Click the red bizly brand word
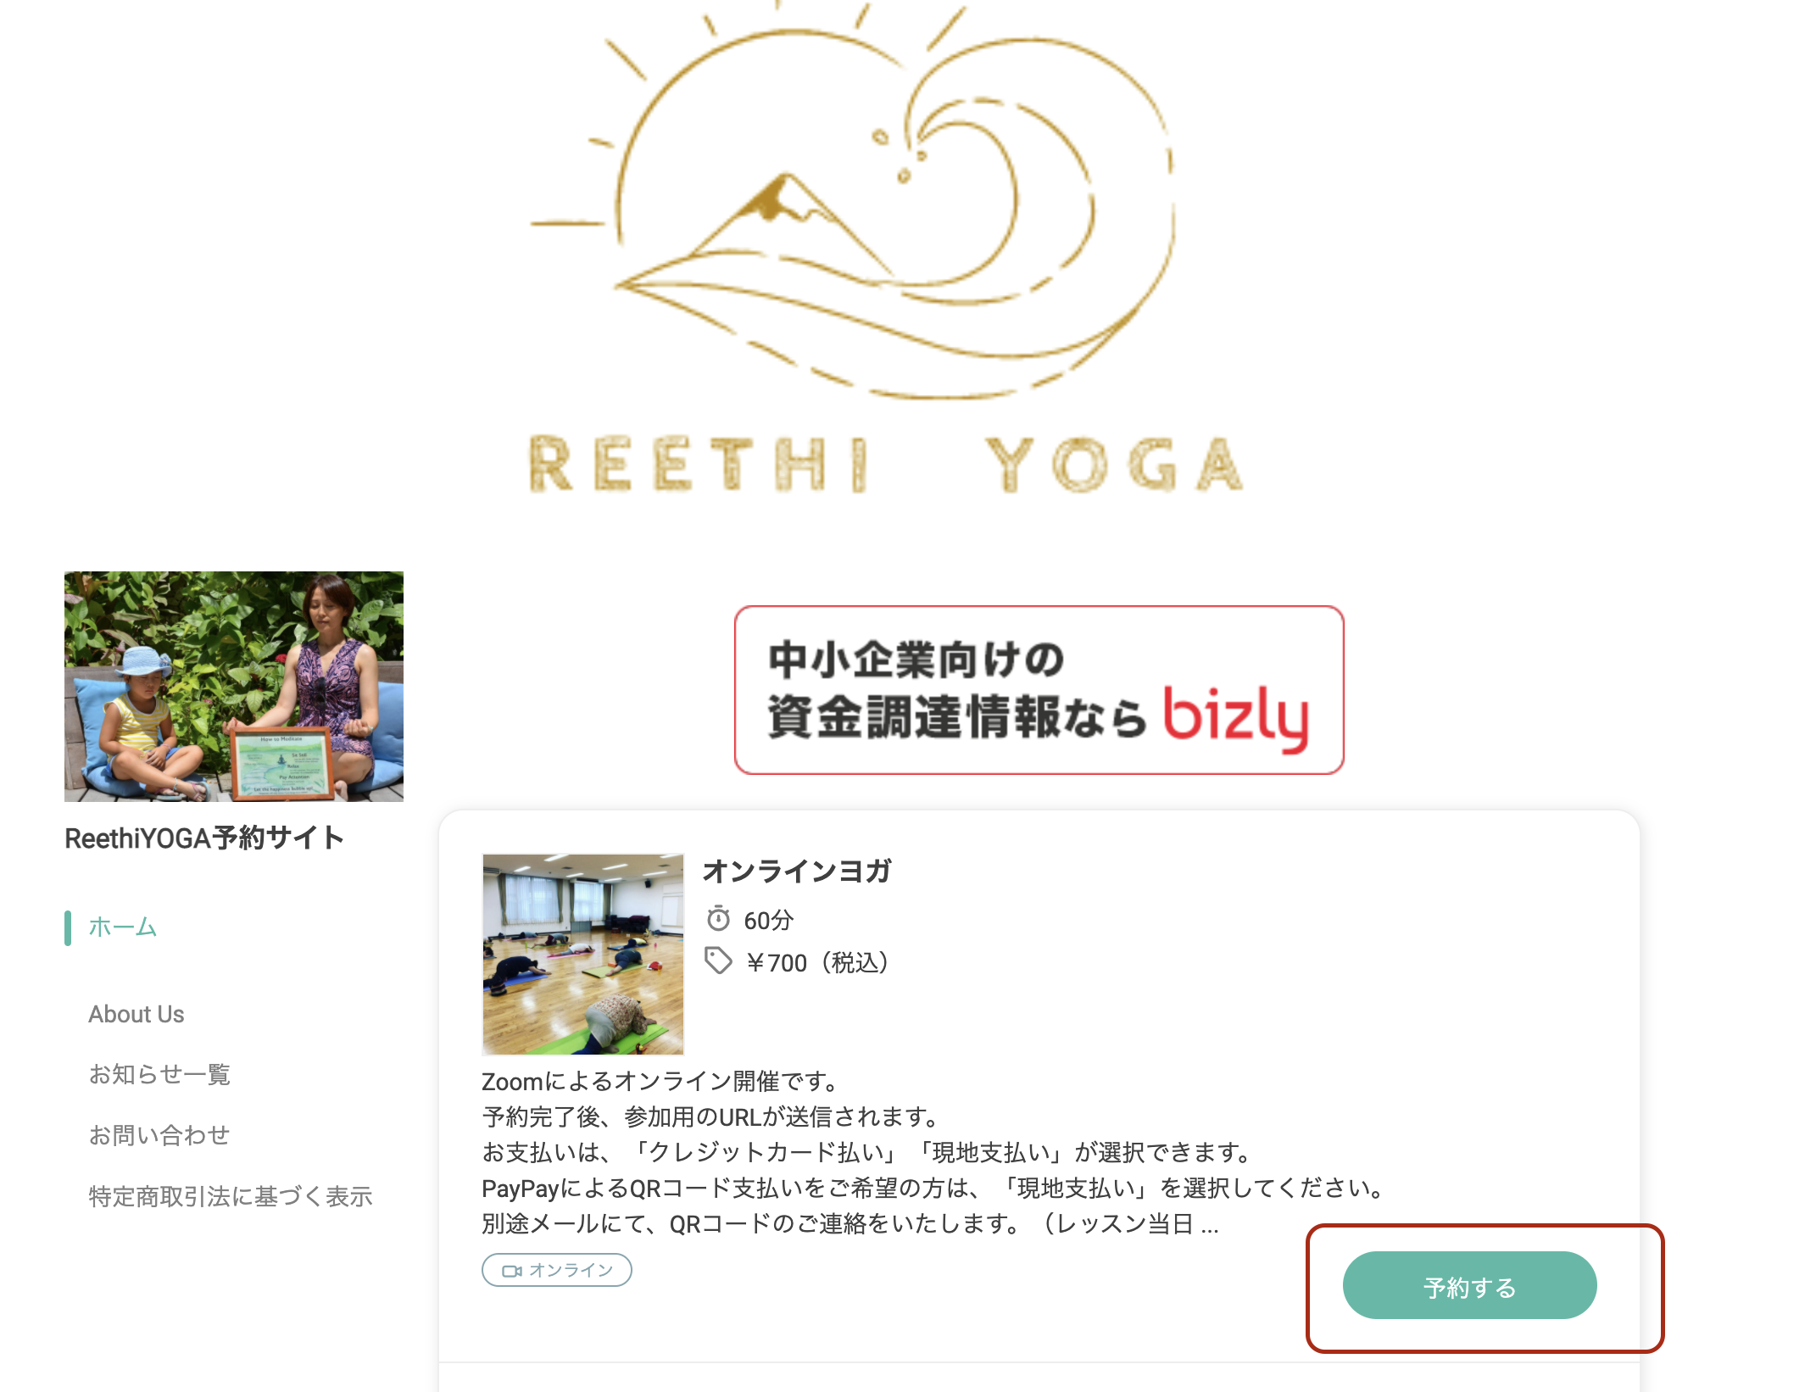The height and width of the screenshot is (1392, 1816). tap(1235, 717)
